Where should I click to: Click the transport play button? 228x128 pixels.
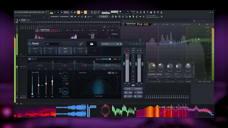click(x=55, y=12)
